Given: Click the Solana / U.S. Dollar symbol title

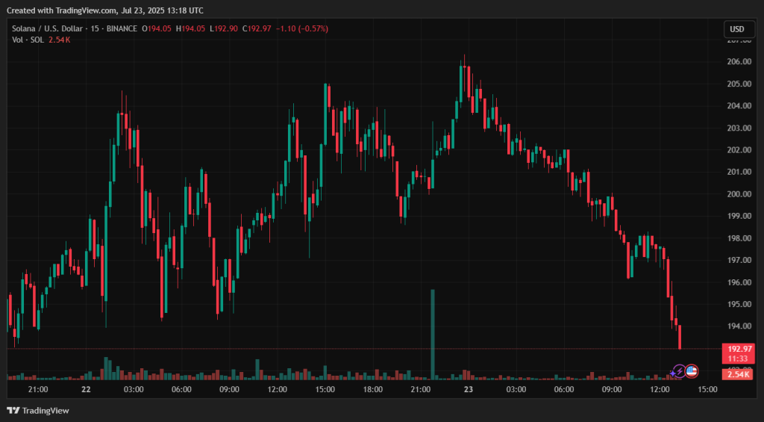Looking at the screenshot, I should [x=47, y=28].
